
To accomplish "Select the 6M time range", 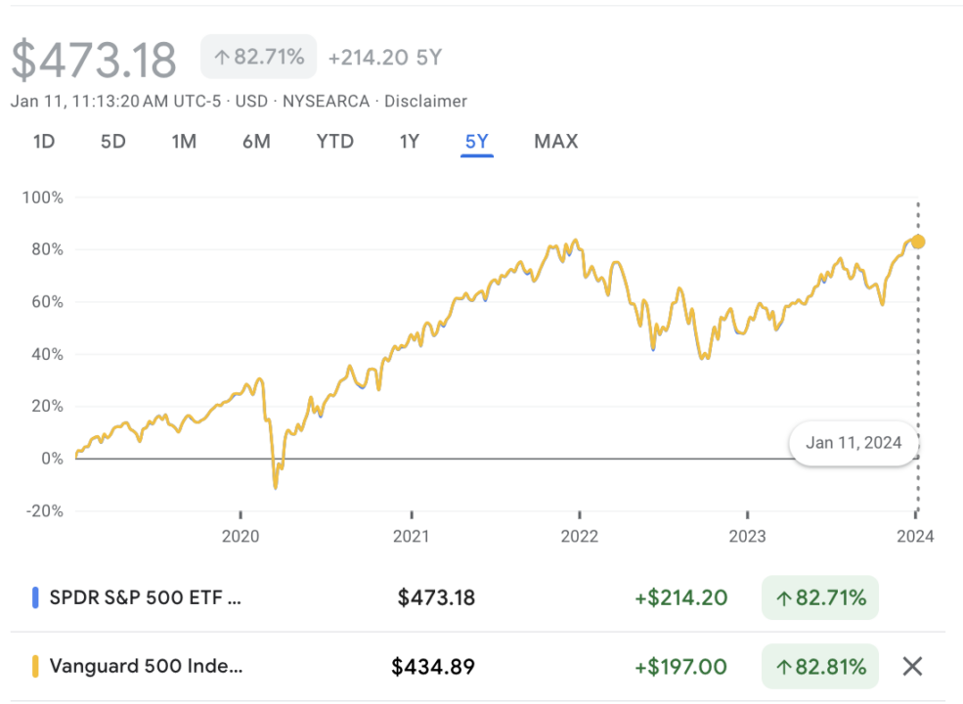I will point(256,142).
